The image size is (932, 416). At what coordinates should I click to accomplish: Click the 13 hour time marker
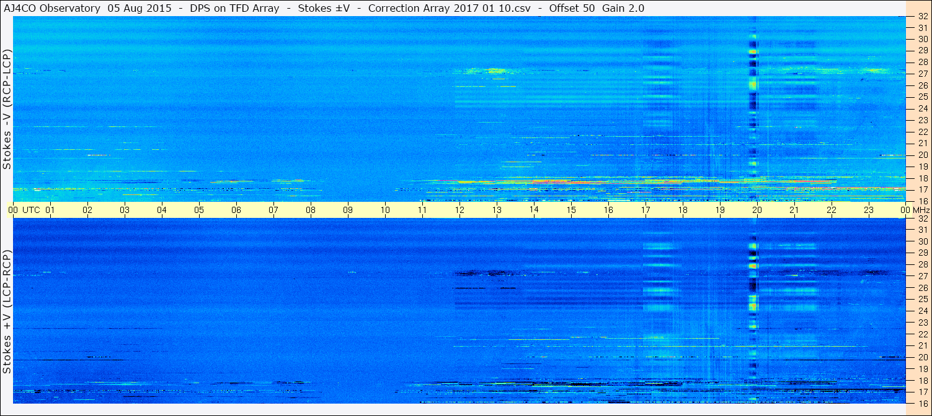[x=497, y=210]
